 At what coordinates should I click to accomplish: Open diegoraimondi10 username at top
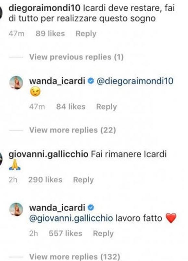point(44,8)
